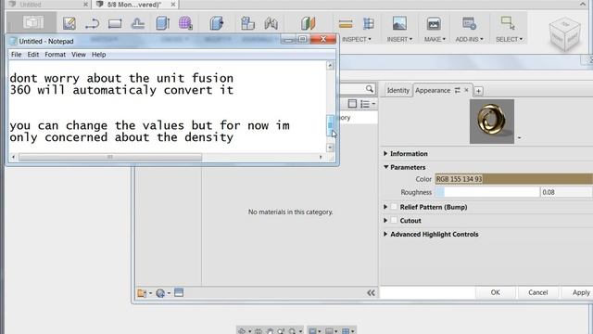Select the Extrude tool
The image size is (593, 334).
[163, 23]
